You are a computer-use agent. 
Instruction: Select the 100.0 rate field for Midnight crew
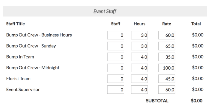coord(166,68)
